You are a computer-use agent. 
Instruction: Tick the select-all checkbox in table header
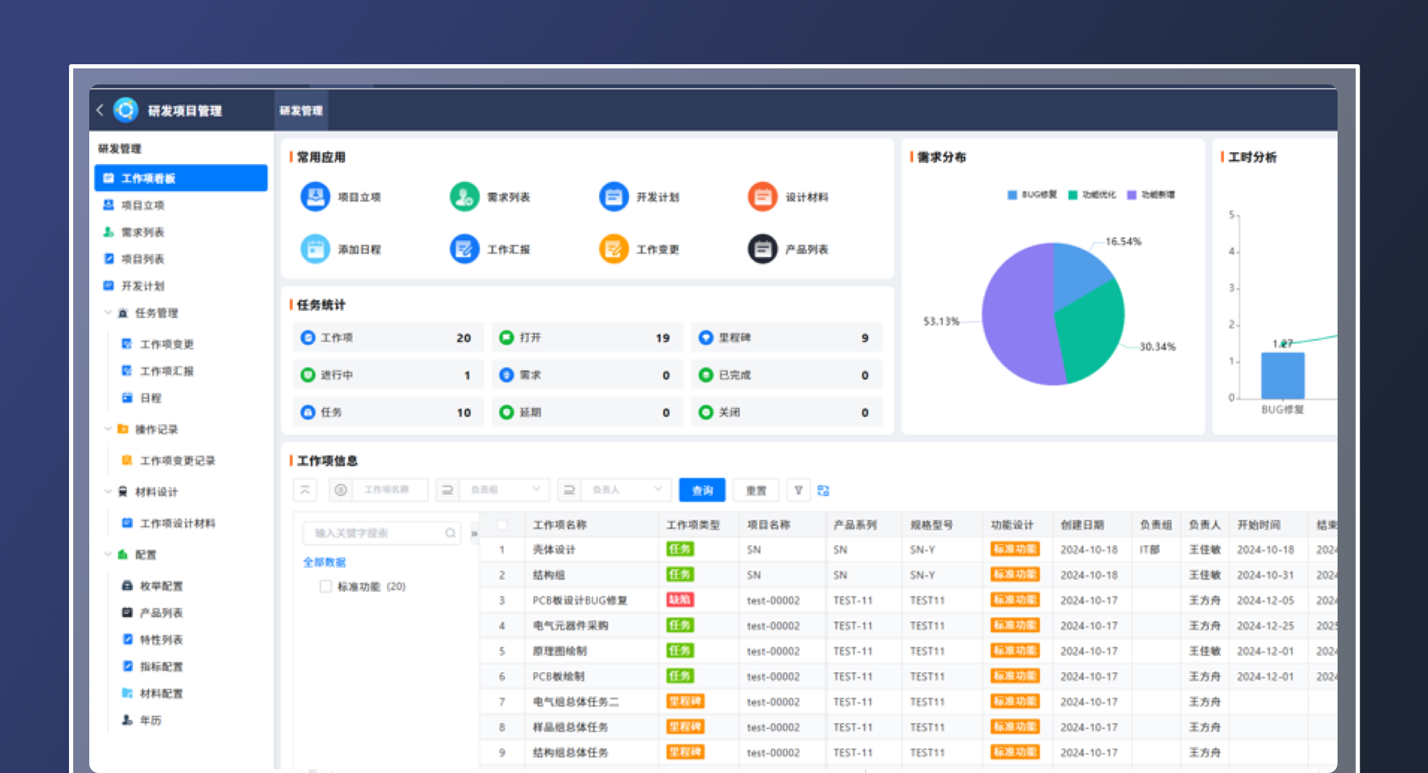502,524
